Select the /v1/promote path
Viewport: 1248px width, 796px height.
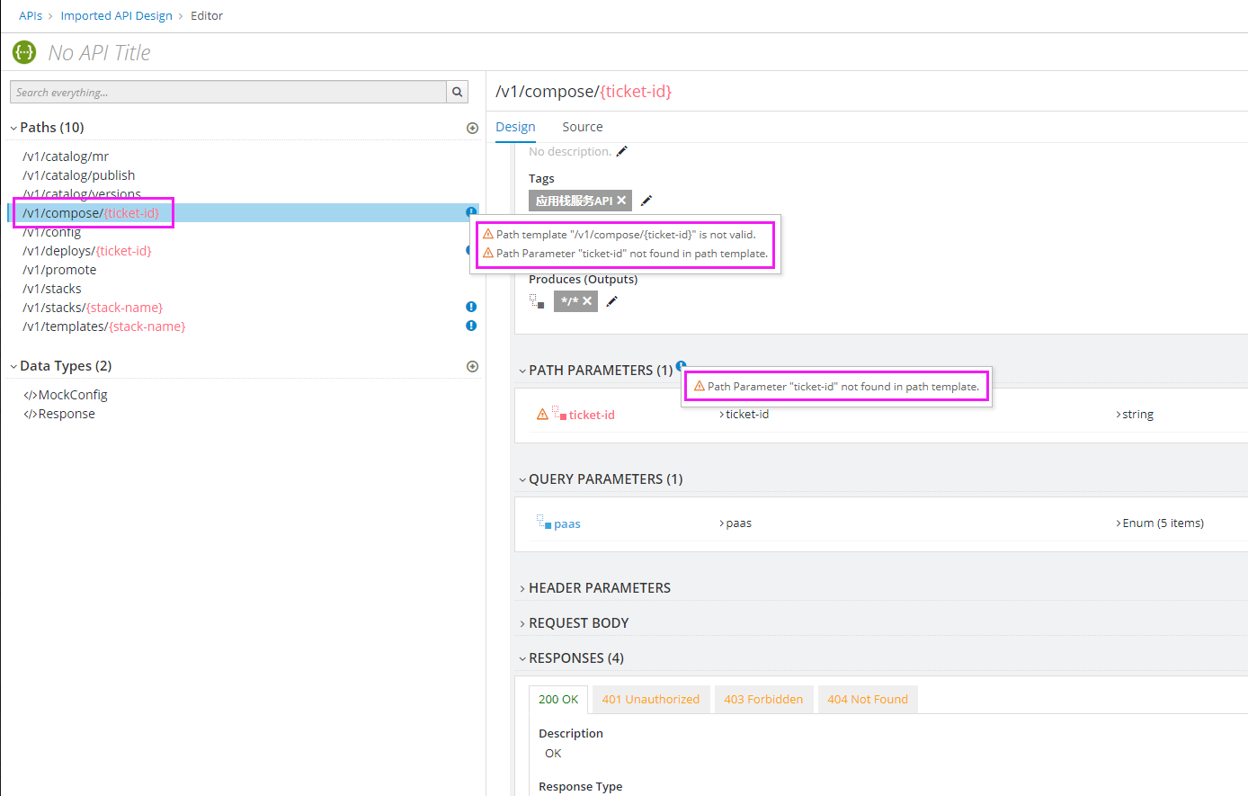[x=59, y=270]
